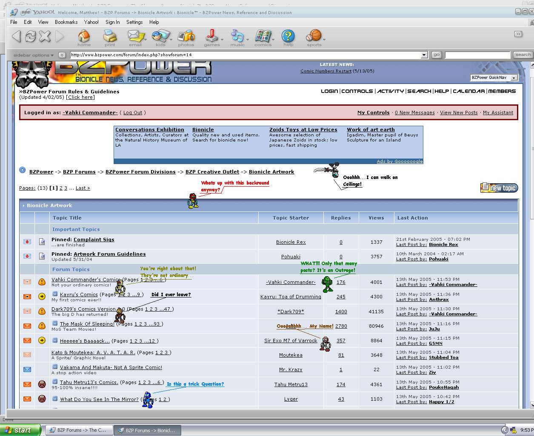
Task: Click the Log Out link
Action: pyautogui.click(x=133, y=113)
